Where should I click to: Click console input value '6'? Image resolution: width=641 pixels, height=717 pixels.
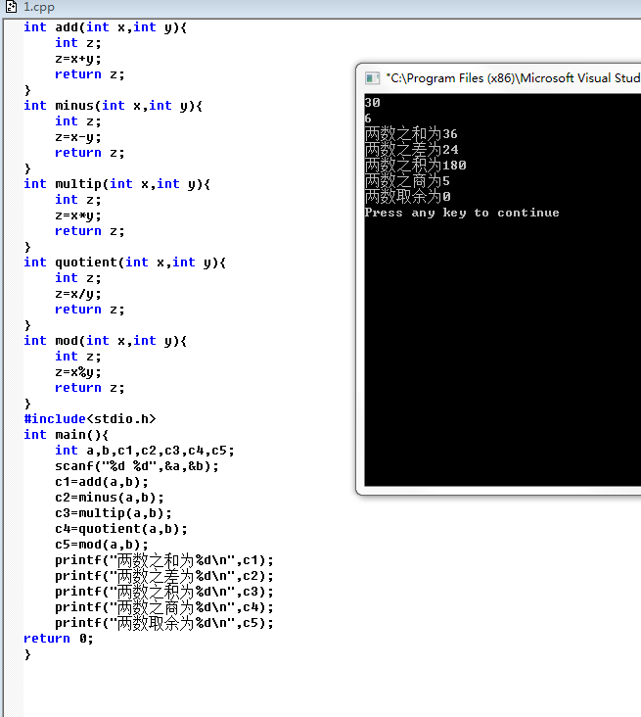(368, 118)
